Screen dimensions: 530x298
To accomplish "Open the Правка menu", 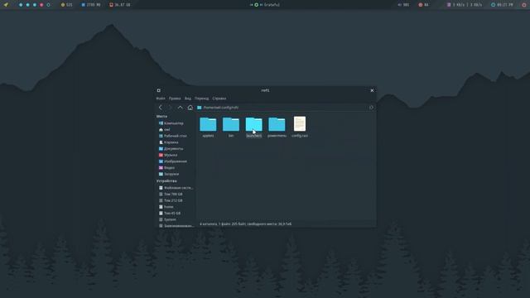I will point(175,99).
